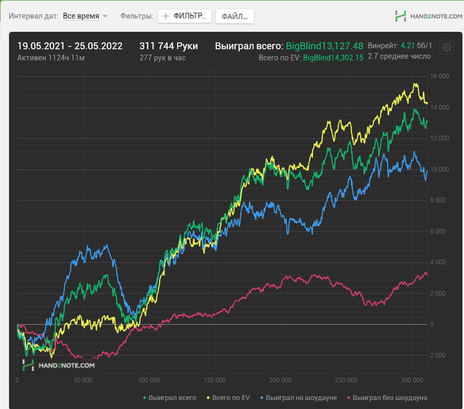The width and height of the screenshot is (464, 409).
Task: Toggle the 'Выиграл без шоудауна' legend series
Action: click(x=387, y=398)
